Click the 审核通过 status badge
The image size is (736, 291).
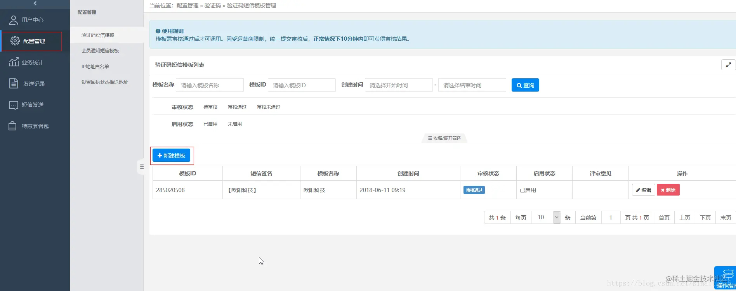(474, 190)
